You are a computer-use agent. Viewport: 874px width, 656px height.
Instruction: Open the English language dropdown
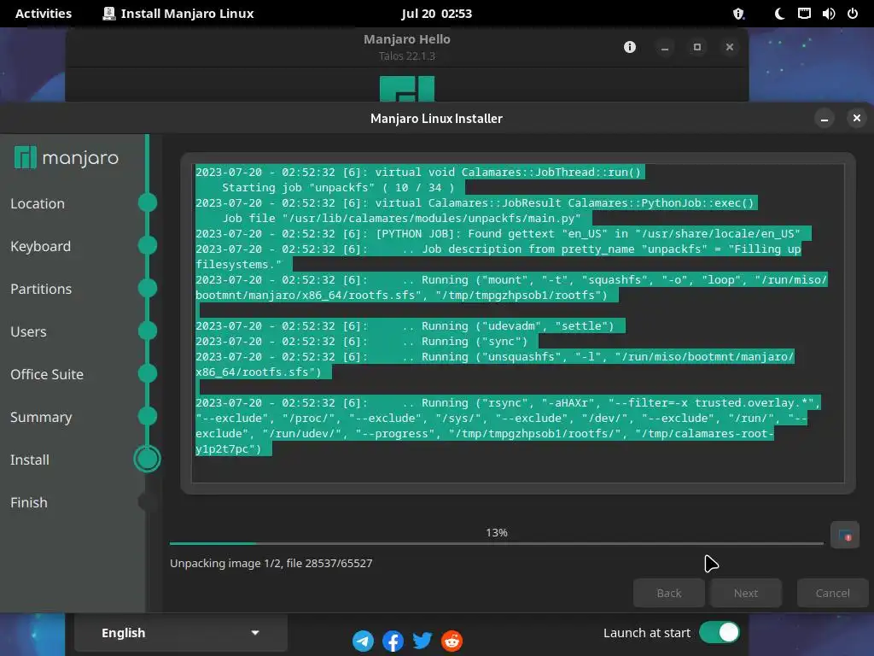pos(181,633)
